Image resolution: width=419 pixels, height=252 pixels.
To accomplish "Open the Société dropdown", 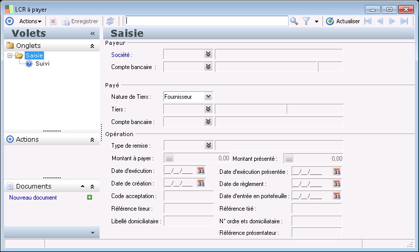I will (x=208, y=54).
